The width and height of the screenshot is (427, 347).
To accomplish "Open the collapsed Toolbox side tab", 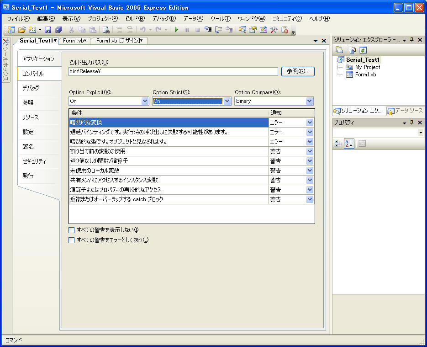I will [6, 60].
